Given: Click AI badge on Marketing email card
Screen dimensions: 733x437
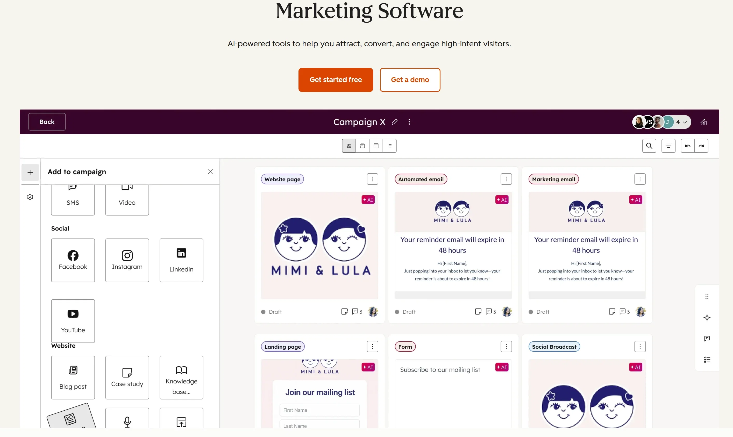Looking at the screenshot, I should pos(636,200).
